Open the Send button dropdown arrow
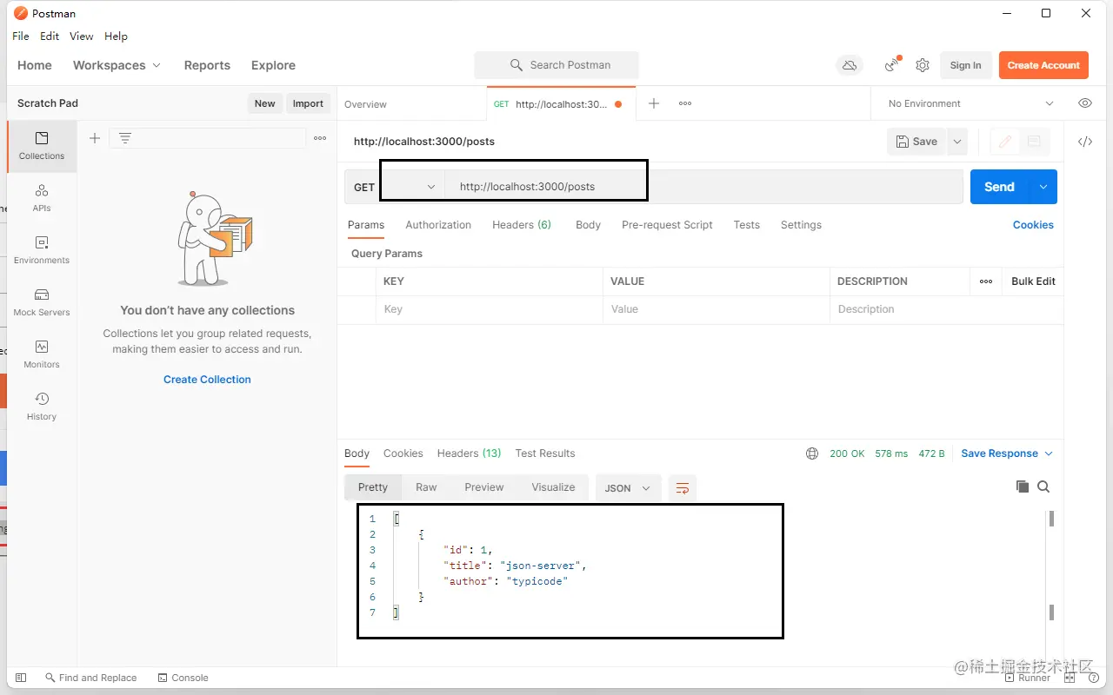1113x695 pixels. 1043,187
